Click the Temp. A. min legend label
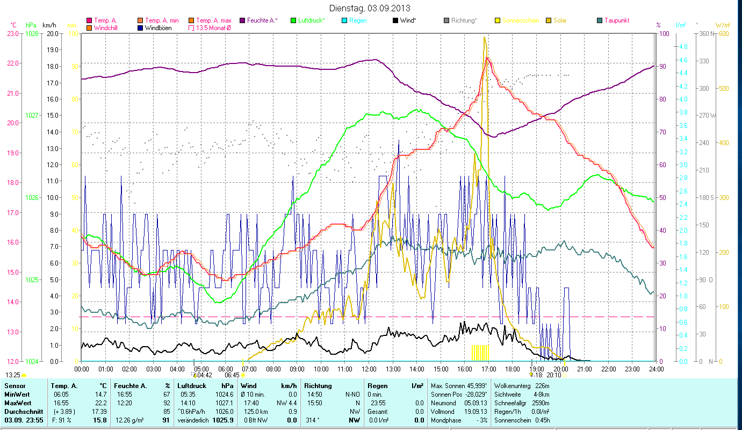 [161, 20]
